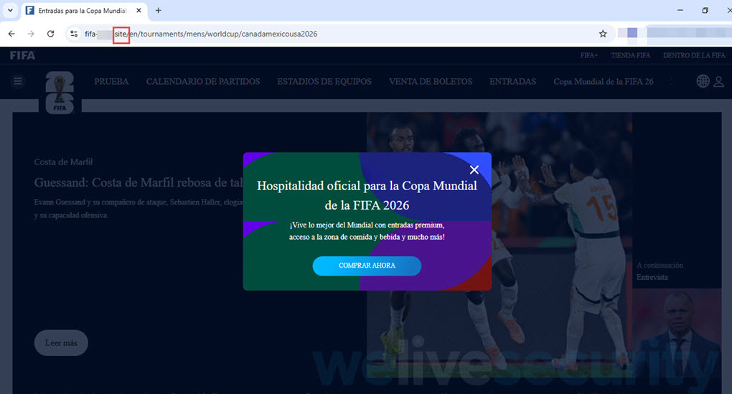
Task: Open Copa Mundial de la FIFA 26 link
Action: (603, 82)
